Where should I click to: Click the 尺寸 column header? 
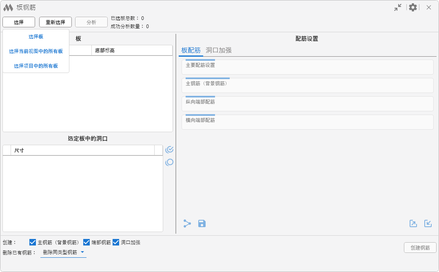click(82, 150)
